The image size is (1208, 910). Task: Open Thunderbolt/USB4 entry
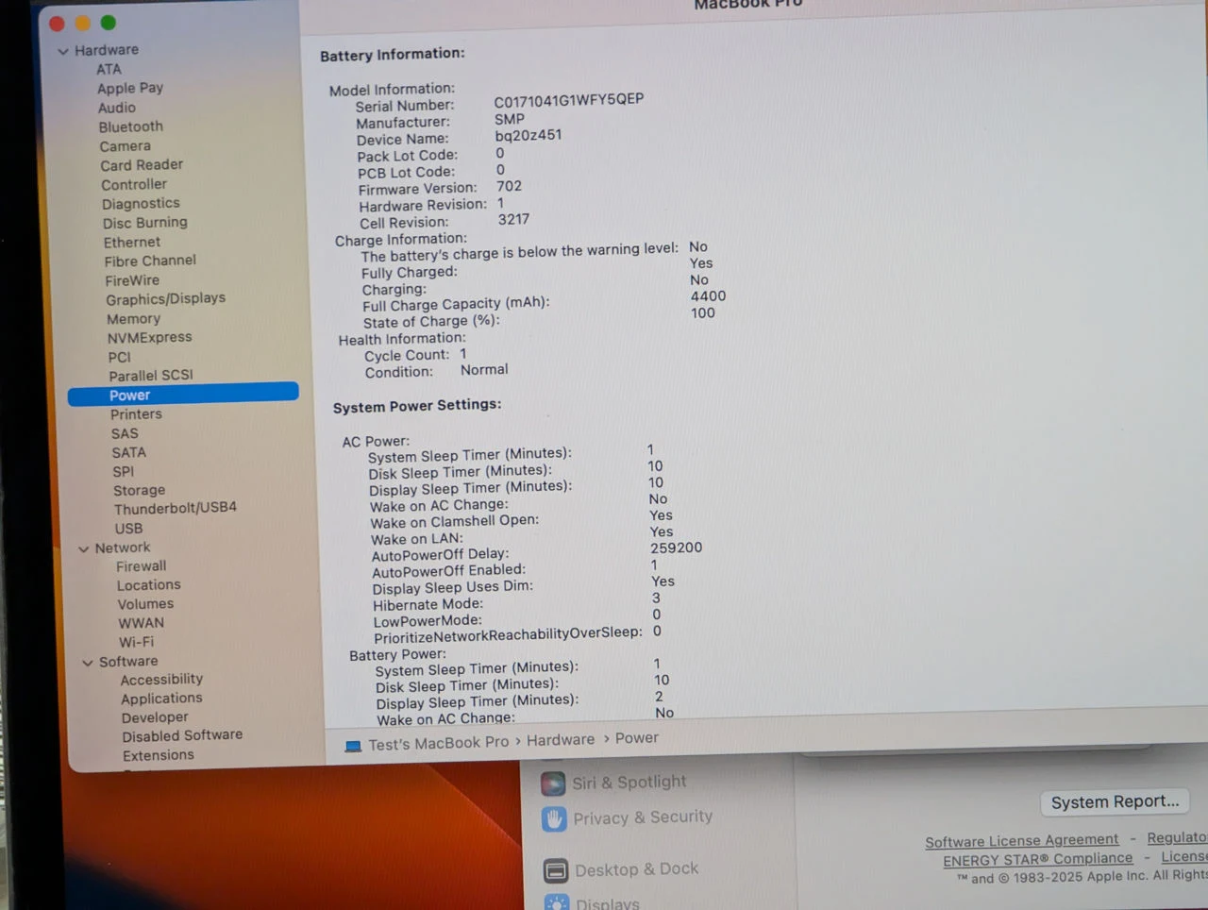tap(176, 508)
